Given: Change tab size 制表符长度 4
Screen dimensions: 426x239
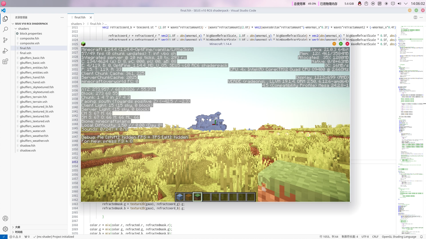Looking at the screenshot, I should [x=350, y=237].
